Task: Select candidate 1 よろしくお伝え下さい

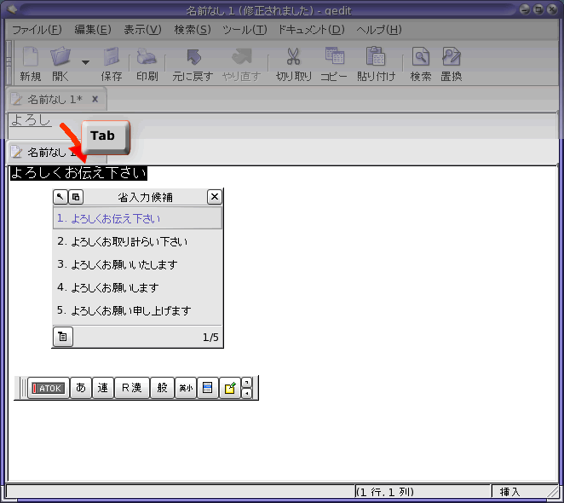Action: (137, 218)
